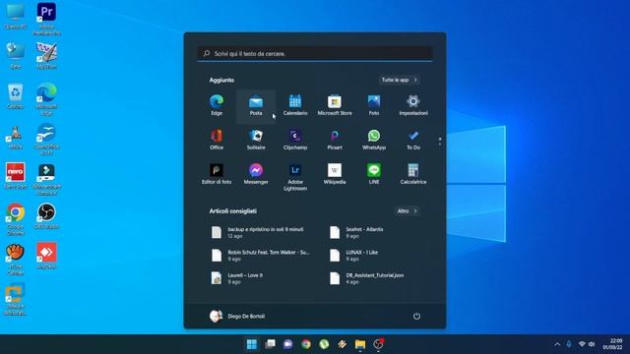The image size is (630, 354).
Task: Expand Tutte le app list
Action: [399, 80]
